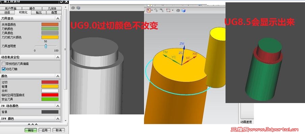Click the hammer-like gray icon in viewport toolbar
The height and width of the screenshot is (134, 305).
[x=161, y=10]
